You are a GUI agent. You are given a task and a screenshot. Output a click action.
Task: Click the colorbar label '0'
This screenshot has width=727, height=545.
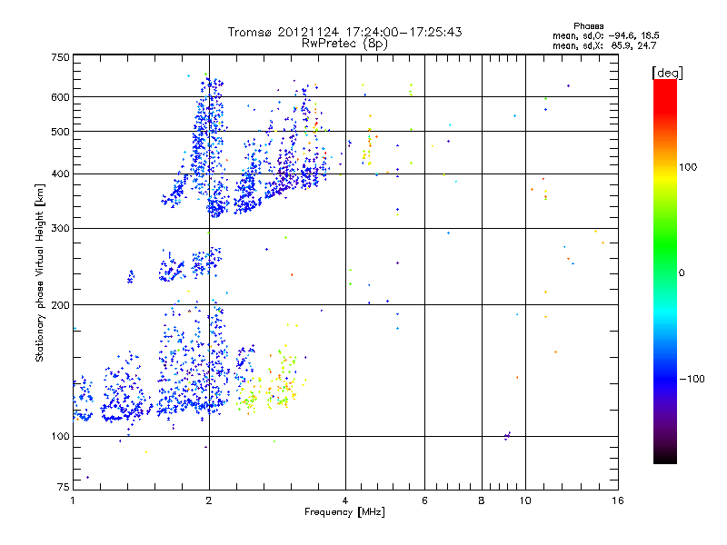(682, 273)
